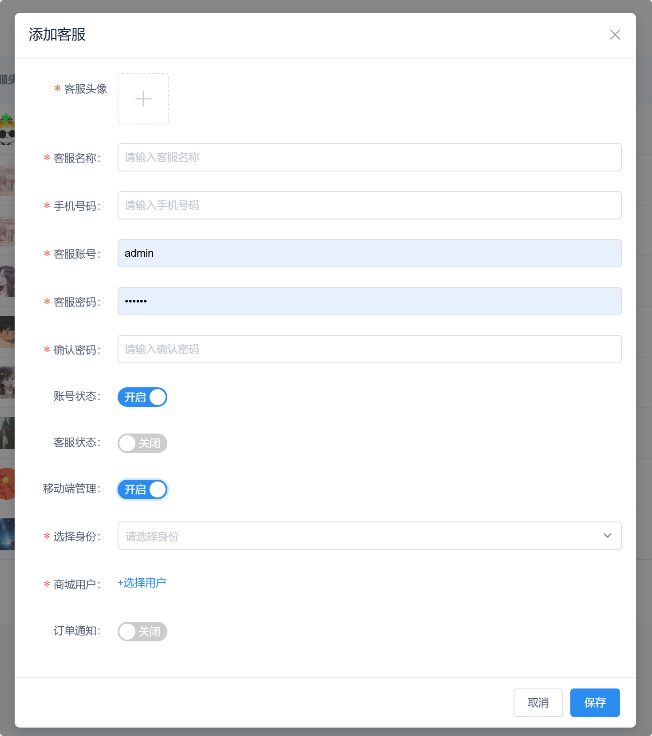
Task: Click the blue starry sky avatar thumbnail
Action: 7,534
